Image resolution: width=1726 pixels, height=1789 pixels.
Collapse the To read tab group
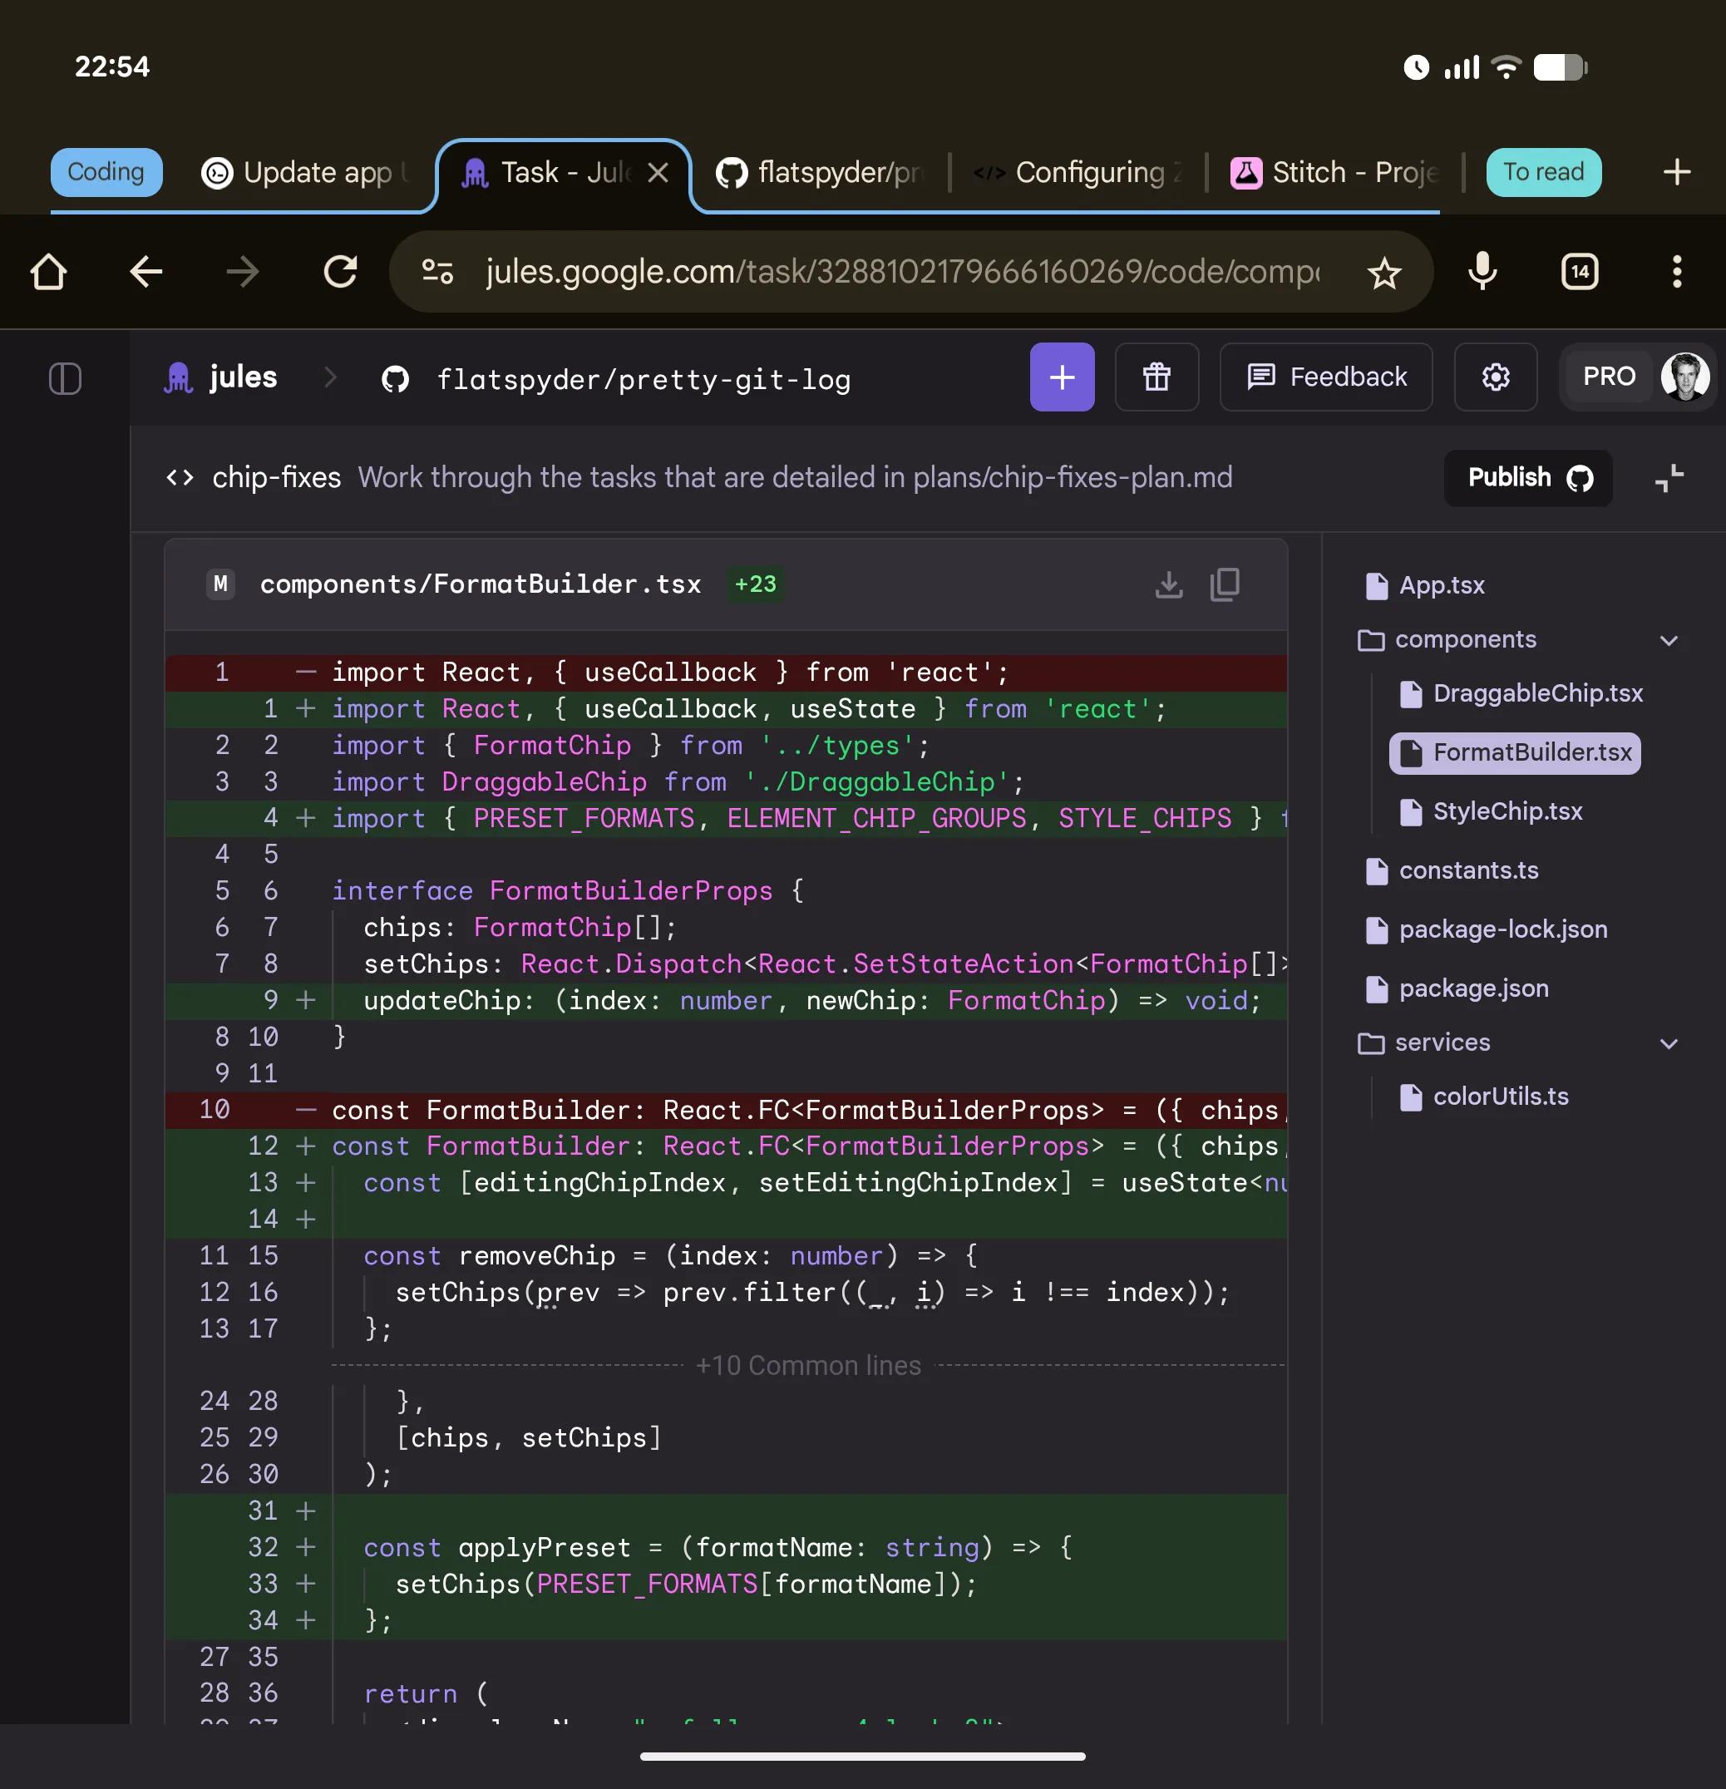pos(1542,171)
